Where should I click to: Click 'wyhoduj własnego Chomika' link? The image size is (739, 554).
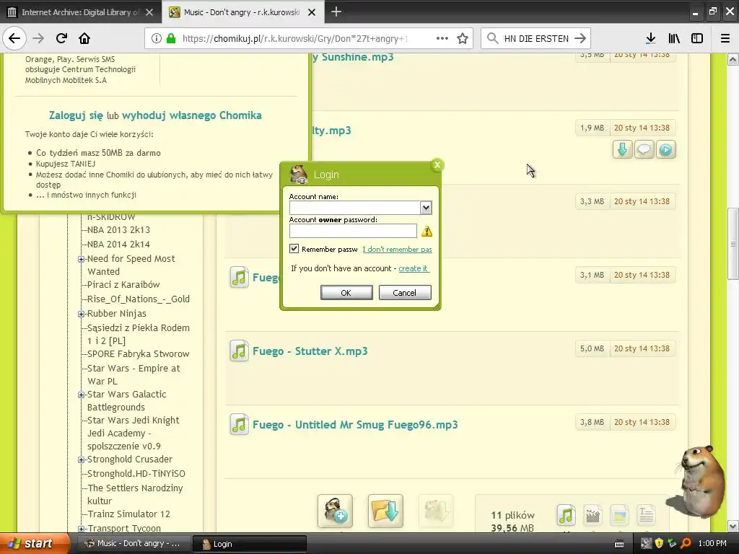click(x=192, y=115)
